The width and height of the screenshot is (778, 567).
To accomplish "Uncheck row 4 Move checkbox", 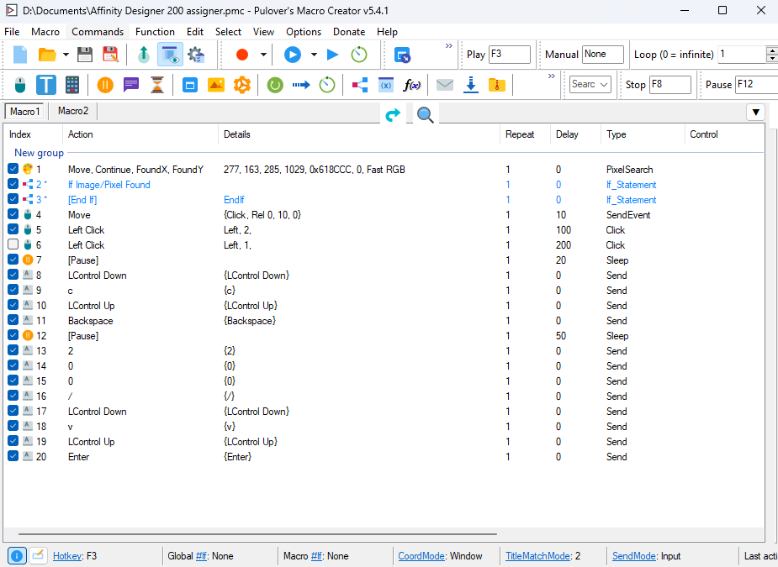I will click(x=13, y=214).
